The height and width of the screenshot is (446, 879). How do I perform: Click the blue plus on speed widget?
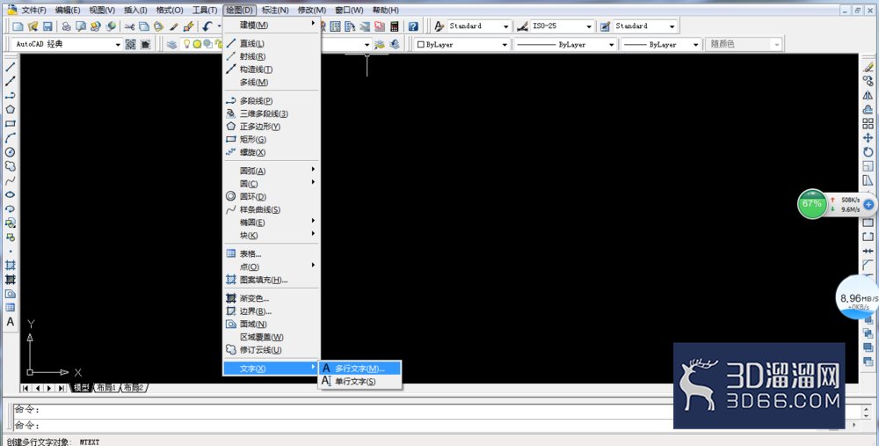(x=868, y=205)
